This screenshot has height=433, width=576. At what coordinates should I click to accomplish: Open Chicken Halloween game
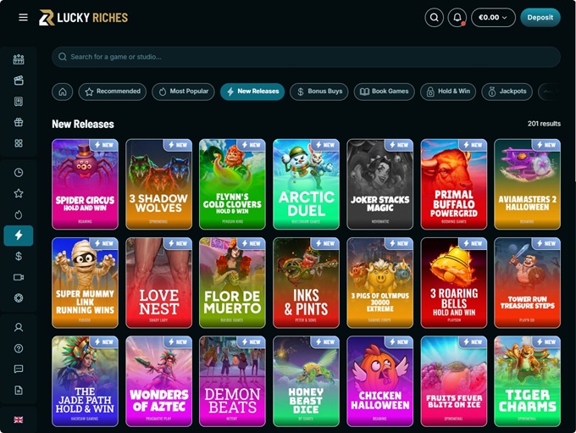(379, 381)
